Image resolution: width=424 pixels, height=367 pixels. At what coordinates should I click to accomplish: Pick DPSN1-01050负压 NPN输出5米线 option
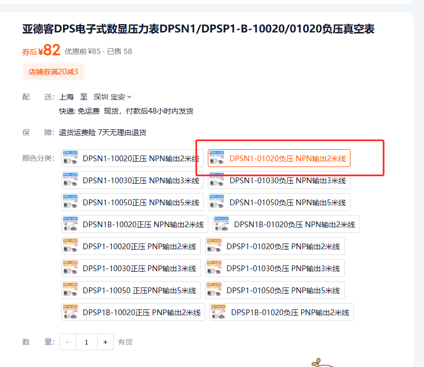pyautogui.click(x=279, y=203)
